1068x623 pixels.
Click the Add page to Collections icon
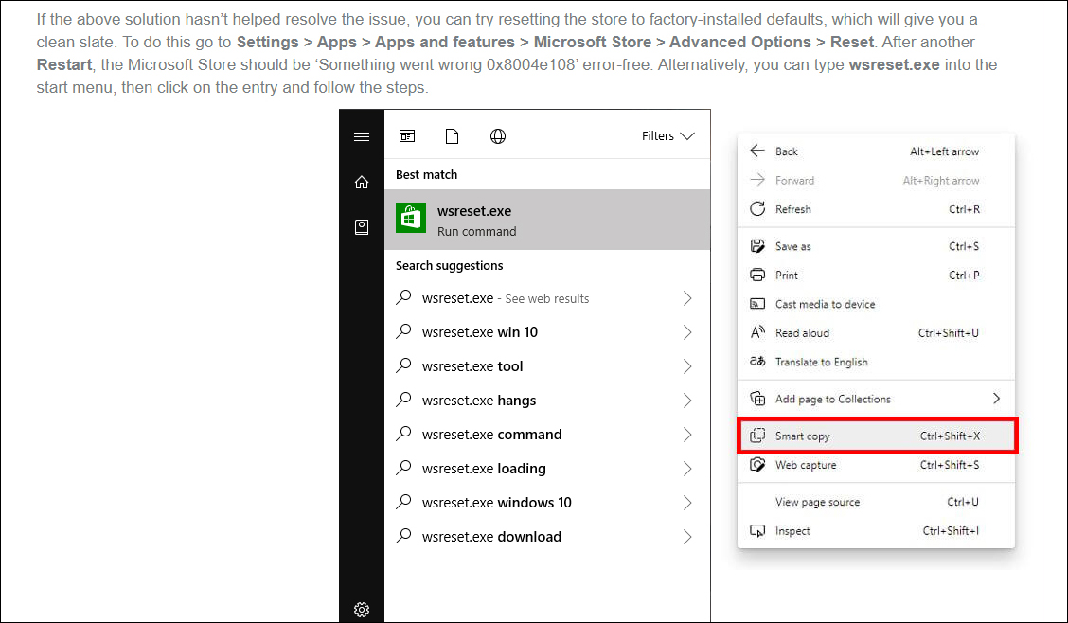pyautogui.click(x=757, y=399)
